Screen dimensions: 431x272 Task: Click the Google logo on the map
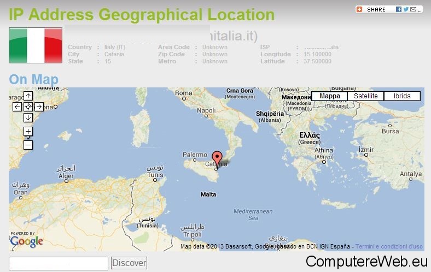(27, 241)
